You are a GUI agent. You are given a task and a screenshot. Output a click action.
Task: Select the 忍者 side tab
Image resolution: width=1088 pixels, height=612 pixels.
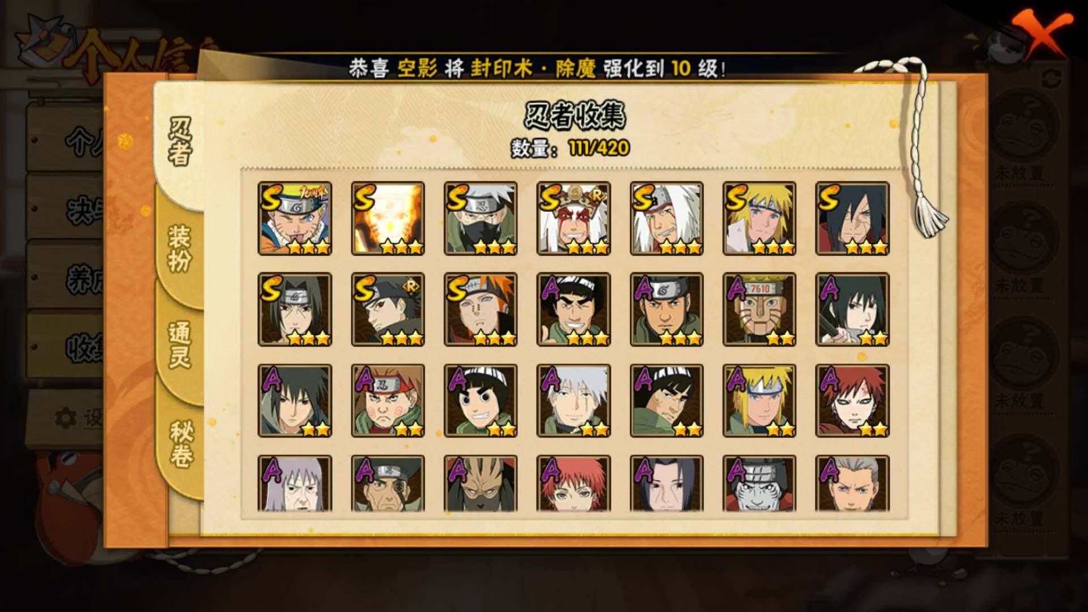tap(180, 142)
